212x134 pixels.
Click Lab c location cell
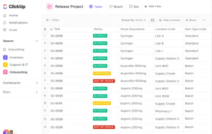click(159, 51)
